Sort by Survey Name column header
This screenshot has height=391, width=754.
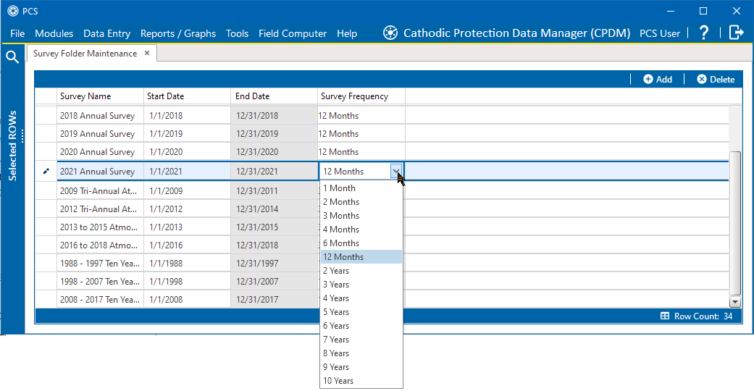(x=100, y=96)
